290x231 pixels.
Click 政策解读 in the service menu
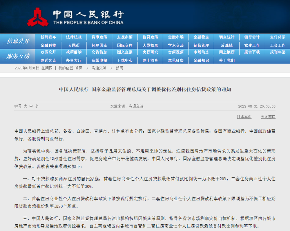[x=74, y=52]
